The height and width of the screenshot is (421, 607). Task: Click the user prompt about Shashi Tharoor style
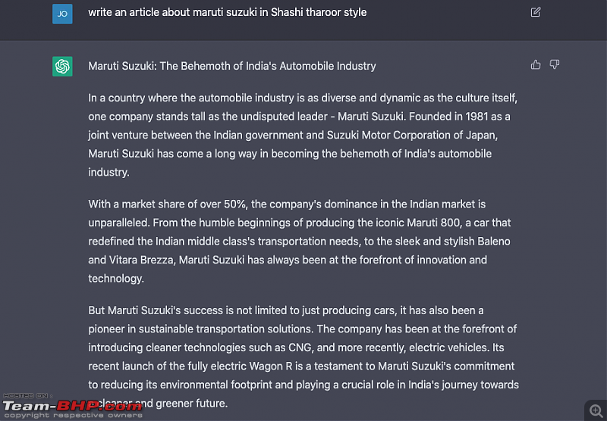click(227, 12)
